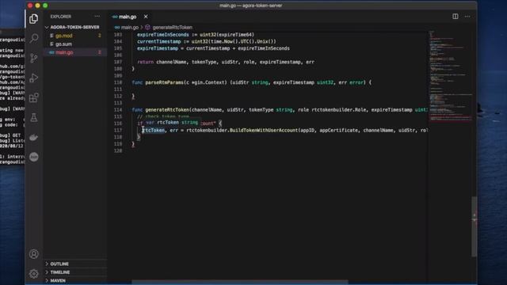This screenshot has width=507, height=285.
Task: Click parseRtmParams function name
Action: [x=164, y=82]
